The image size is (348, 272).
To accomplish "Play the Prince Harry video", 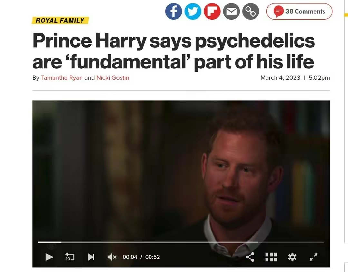I will tap(49, 257).
